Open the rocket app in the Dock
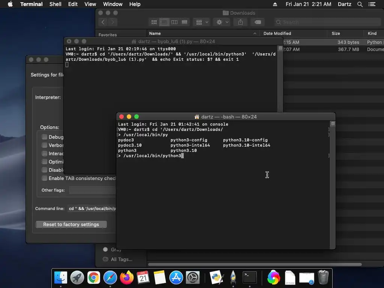 233,278
